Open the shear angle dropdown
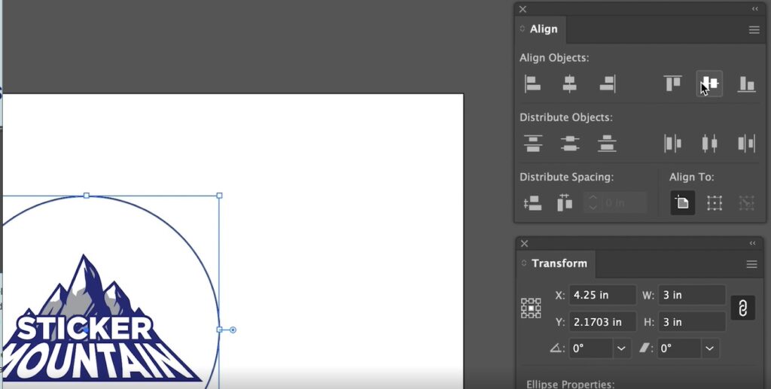The image size is (771, 389). click(709, 348)
